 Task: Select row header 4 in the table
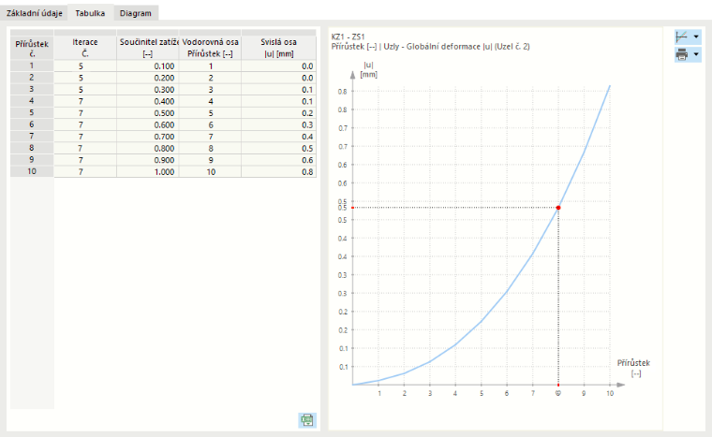[32, 101]
